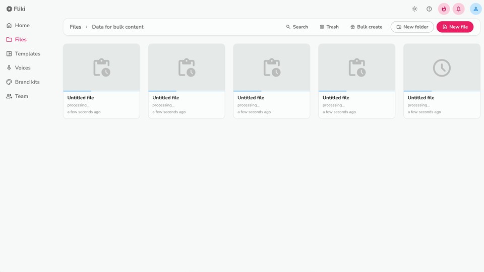Viewport: 484px width, 272px height.
Task: Open the notifications bell icon
Action: (458, 9)
